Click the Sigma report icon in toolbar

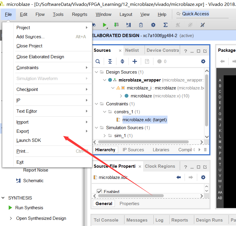165,25
